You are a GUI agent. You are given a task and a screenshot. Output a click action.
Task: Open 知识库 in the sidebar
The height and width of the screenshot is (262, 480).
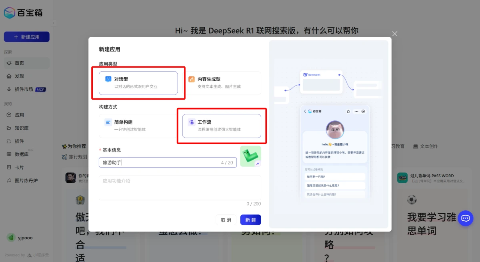coord(27,128)
